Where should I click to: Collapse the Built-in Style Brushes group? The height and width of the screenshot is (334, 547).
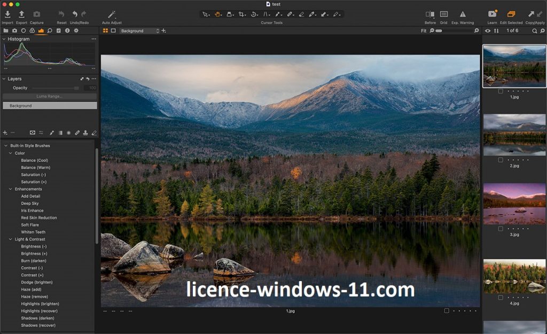point(6,146)
